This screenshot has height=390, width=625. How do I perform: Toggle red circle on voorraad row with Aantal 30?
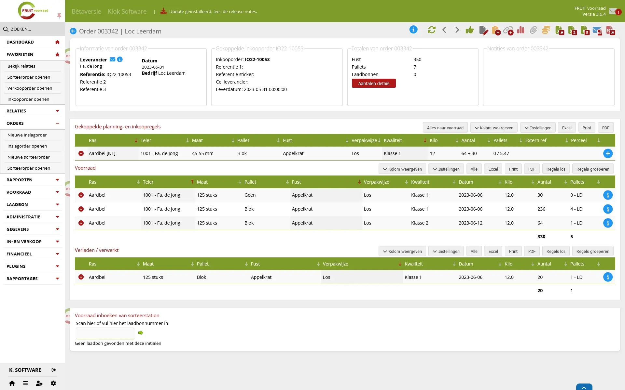point(81,195)
